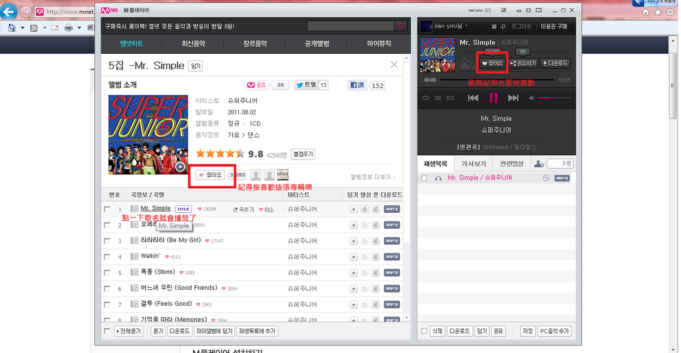Mute audio with the speaker icon
The image size is (681, 353).
coord(531,98)
